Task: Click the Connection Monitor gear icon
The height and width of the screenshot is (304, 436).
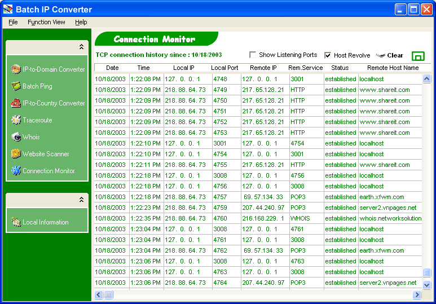Action: pyautogui.click(x=16, y=171)
